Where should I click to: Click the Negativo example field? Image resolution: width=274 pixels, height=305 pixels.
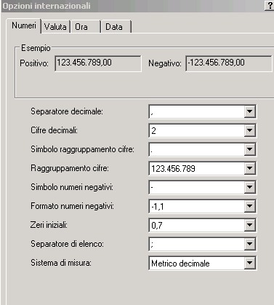pyautogui.click(x=229, y=63)
